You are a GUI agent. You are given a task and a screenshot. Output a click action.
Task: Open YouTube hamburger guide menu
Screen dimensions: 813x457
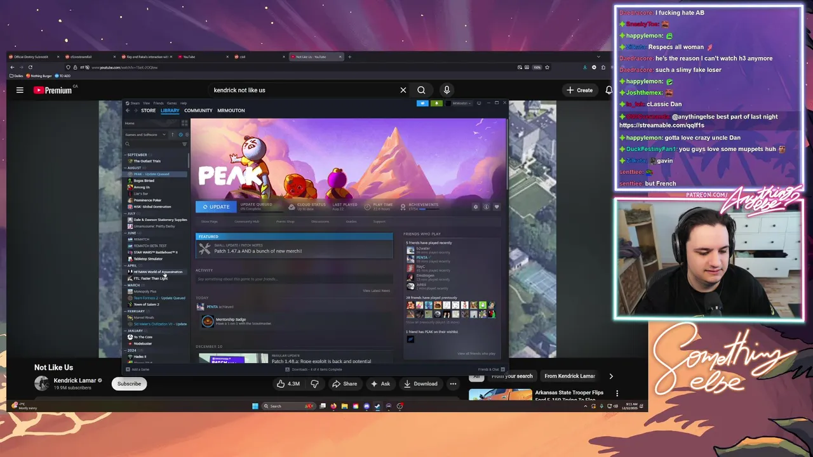click(x=20, y=90)
